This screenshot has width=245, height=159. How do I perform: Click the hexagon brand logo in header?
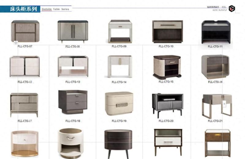coord(232,9)
